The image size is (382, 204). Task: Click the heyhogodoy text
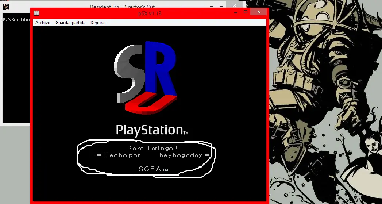[181, 155]
